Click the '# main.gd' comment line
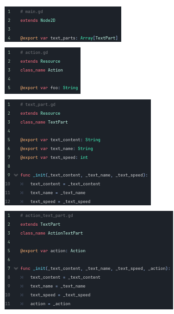 (31, 12)
